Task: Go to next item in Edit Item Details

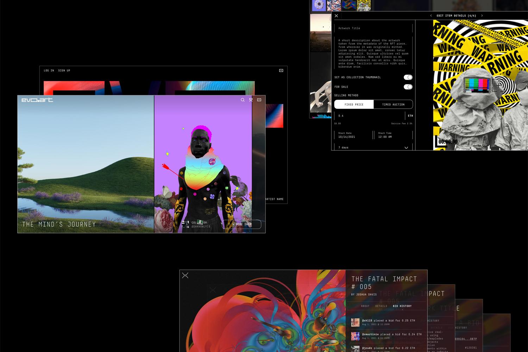Action: click(482, 15)
